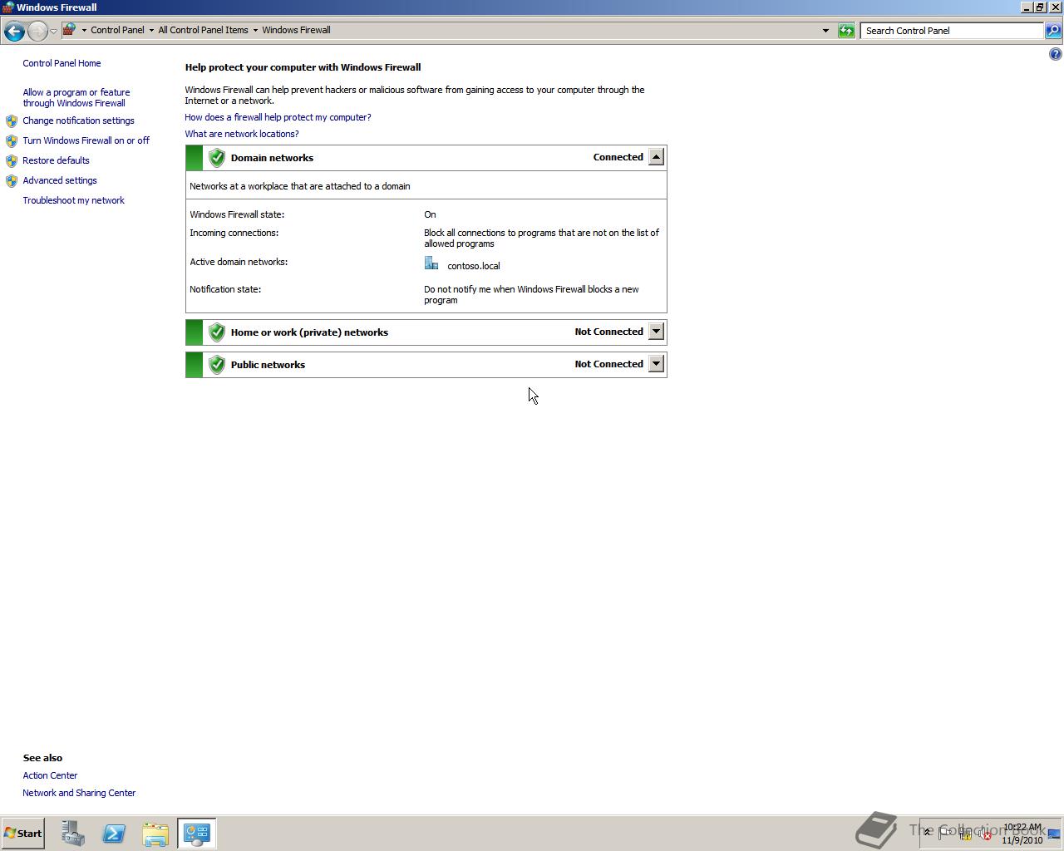Open Network and Sharing Center link
This screenshot has width=1064, height=851.
[79, 793]
